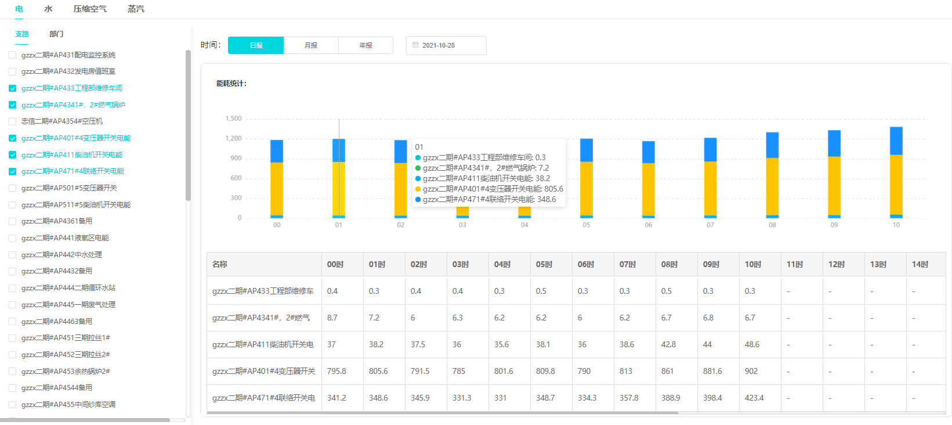This screenshot has height=425, width=952.
Task: Switch to the 电 tab
Action: click(19, 9)
